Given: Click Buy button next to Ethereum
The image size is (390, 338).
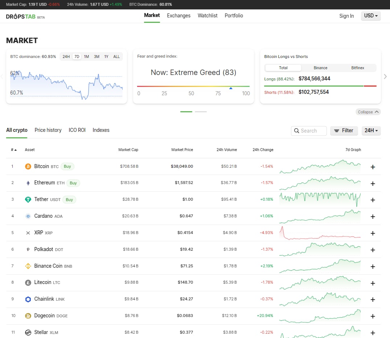Looking at the screenshot, I should pos(73,183).
